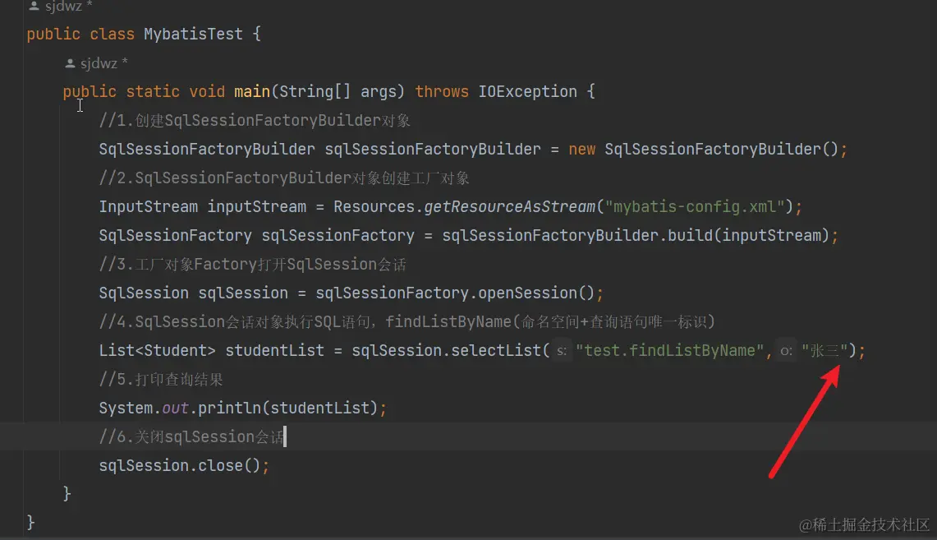This screenshot has height=540, width=937.
Task: Click the selectList method name
Action: 496,350
